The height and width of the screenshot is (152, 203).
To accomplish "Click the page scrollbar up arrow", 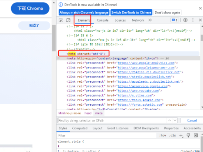I will pyautogui.click(x=54, y=3).
